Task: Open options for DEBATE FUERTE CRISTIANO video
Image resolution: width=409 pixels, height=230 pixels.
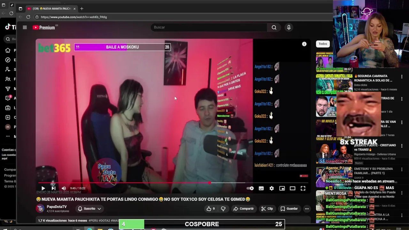Action: (402, 146)
